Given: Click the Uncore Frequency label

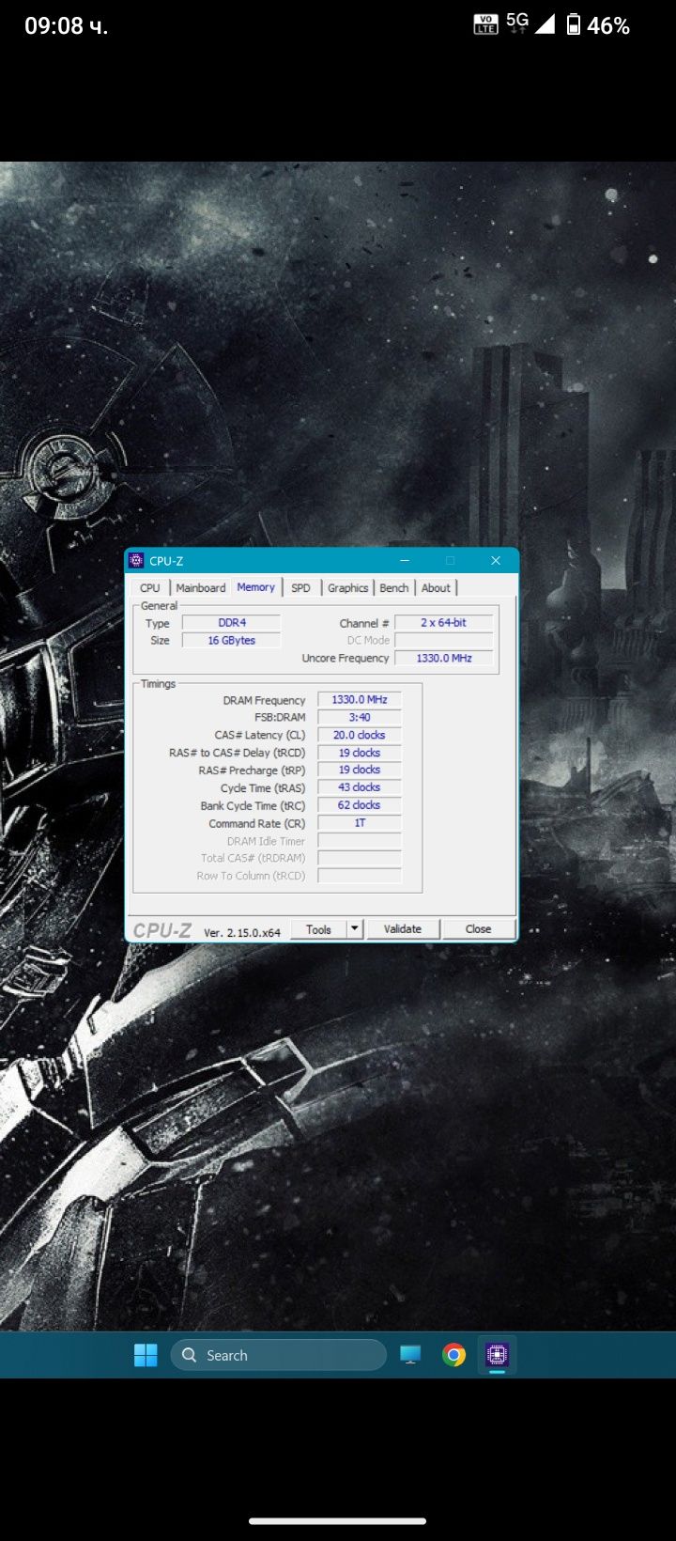Looking at the screenshot, I should pyautogui.click(x=346, y=659).
